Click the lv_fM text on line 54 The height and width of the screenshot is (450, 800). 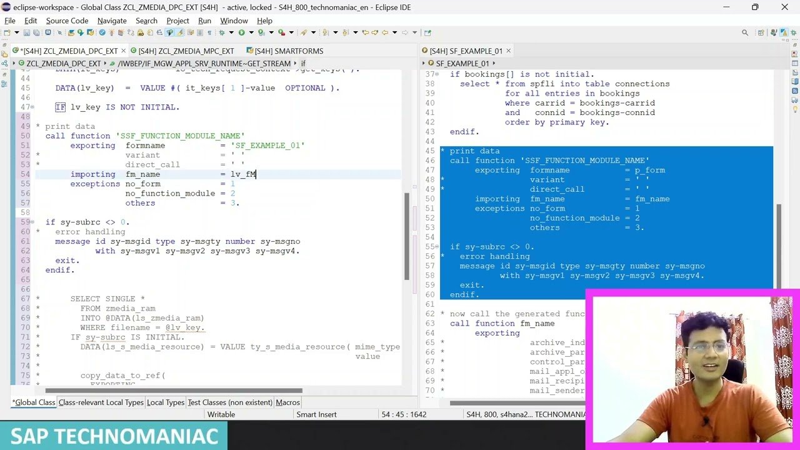(243, 174)
